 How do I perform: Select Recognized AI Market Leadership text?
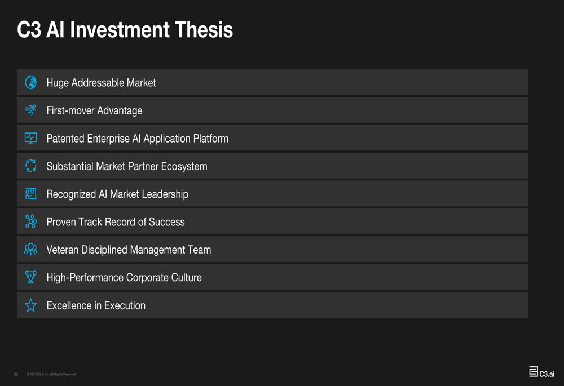point(117,194)
